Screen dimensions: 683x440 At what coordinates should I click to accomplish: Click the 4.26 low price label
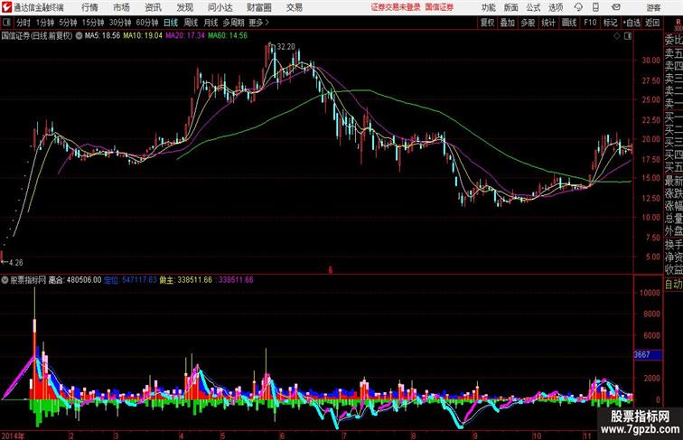coord(16,262)
